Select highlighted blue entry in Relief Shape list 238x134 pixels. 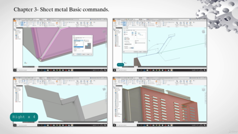[x=78, y=47]
